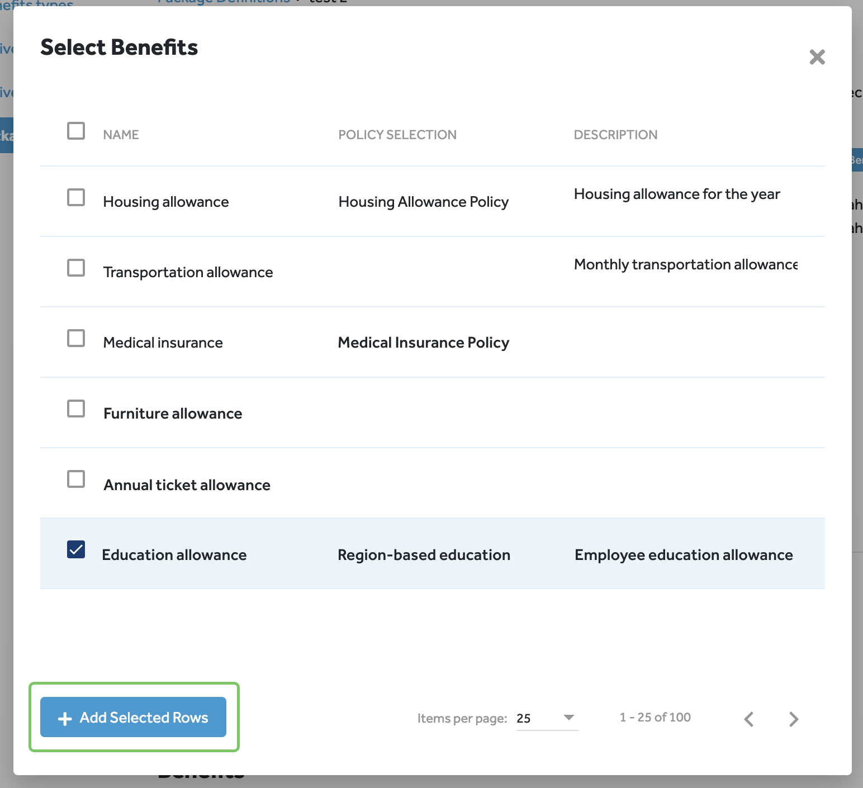Check the Housing allowance row checkbox
Screen dimensions: 863x788
tap(76, 197)
